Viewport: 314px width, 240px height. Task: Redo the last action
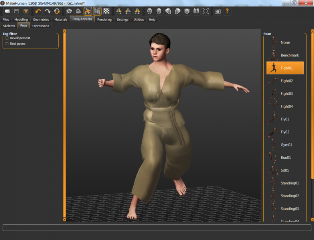[47, 11]
